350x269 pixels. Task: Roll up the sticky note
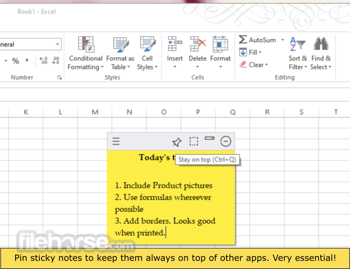click(x=209, y=138)
